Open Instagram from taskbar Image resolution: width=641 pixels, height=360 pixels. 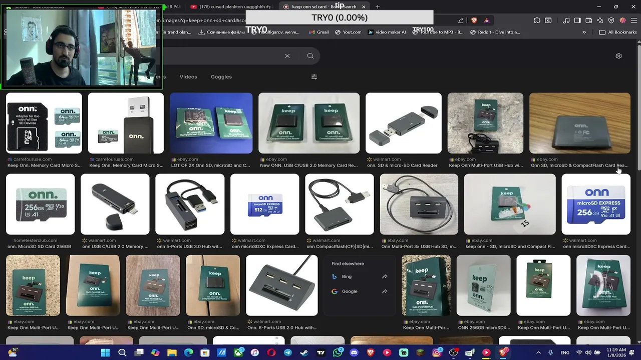(x=437, y=352)
